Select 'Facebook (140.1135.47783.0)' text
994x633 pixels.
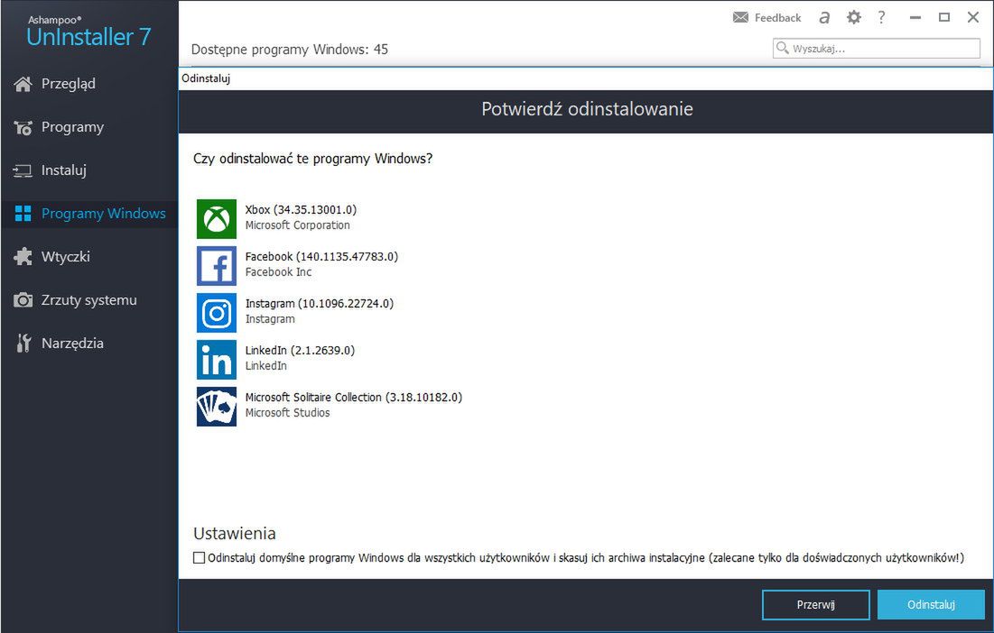coord(321,256)
